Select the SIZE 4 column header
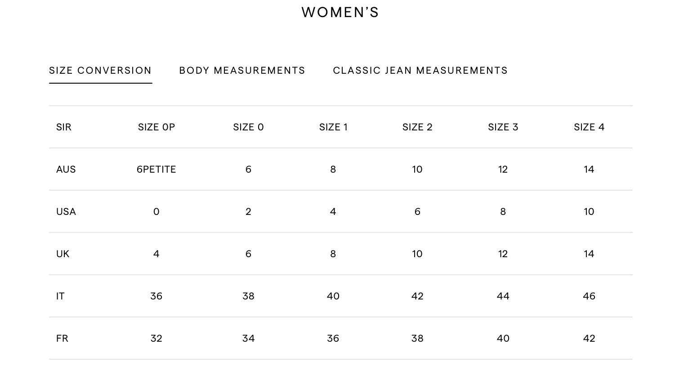The height and width of the screenshot is (366, 679). 589,127
